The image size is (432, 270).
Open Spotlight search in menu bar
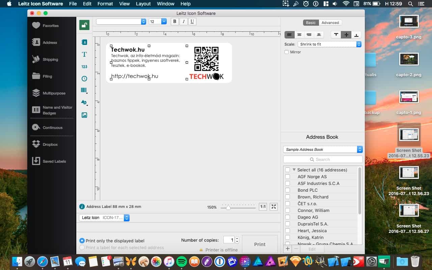[410, 4]
